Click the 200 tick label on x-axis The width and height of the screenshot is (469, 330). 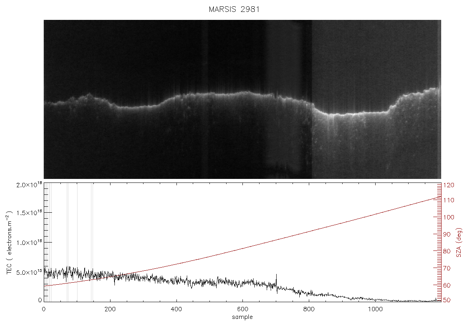click(110, 309)
